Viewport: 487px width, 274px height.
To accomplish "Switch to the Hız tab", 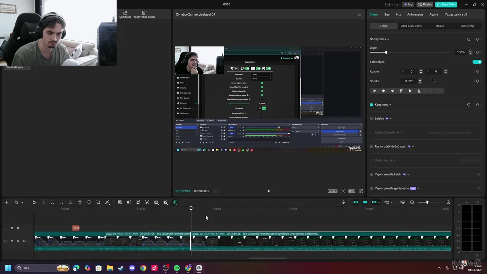I will pyautogui.click(x=398, y=14).
